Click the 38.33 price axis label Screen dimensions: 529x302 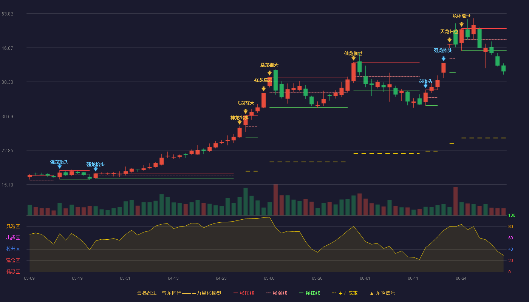coord(8,82)
